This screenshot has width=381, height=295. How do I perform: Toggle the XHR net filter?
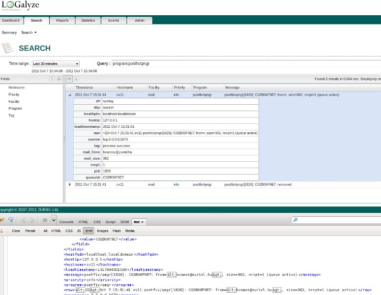tap(88, 230)
